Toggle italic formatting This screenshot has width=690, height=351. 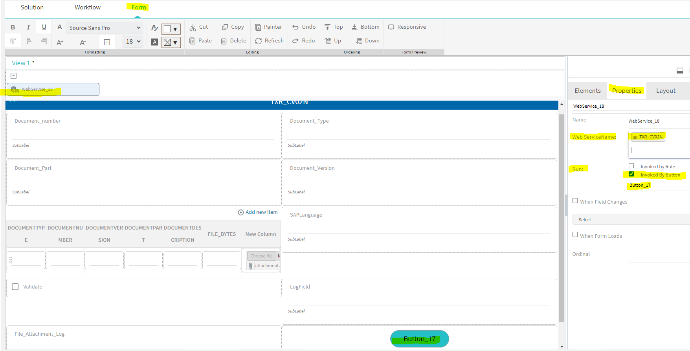(28, 27)
